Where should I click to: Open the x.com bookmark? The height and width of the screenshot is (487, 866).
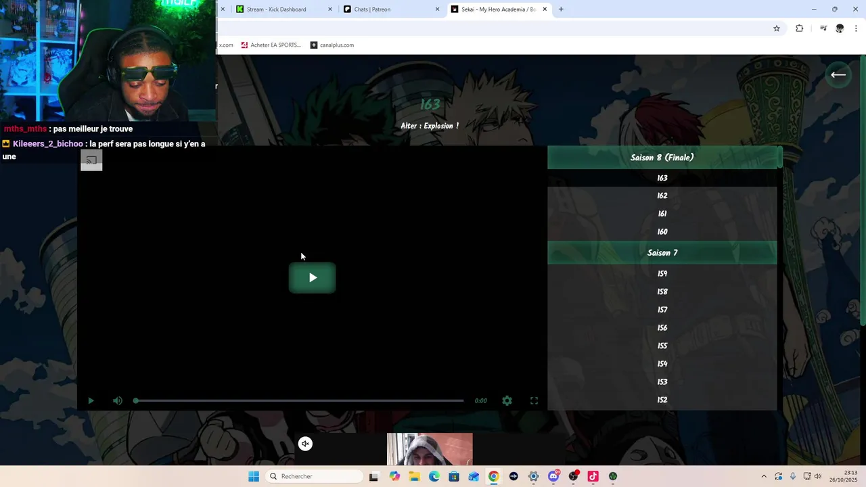(226, 45)
